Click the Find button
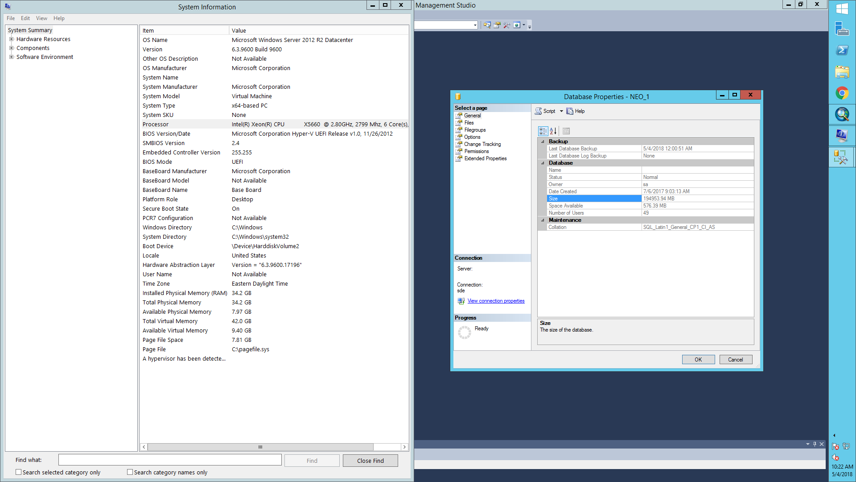This screenshot has height=482, width=856. pos(312,461)
